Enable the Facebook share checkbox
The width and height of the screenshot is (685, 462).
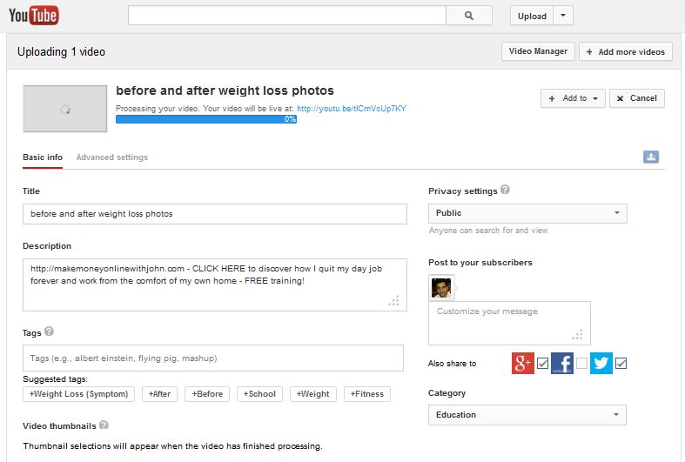click(581, 364)
